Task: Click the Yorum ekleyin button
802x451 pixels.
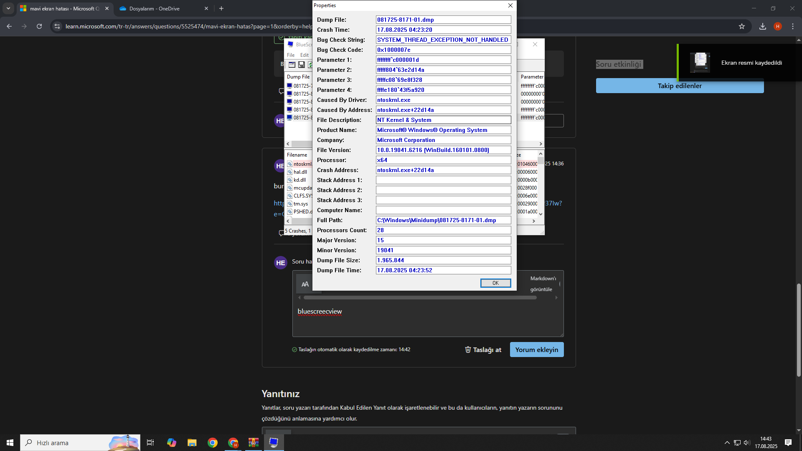Action: click(536, 350)
